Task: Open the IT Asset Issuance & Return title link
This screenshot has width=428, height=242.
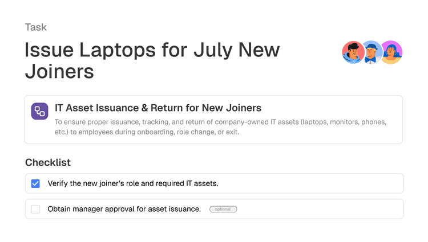Action: (x=158, y=108)
